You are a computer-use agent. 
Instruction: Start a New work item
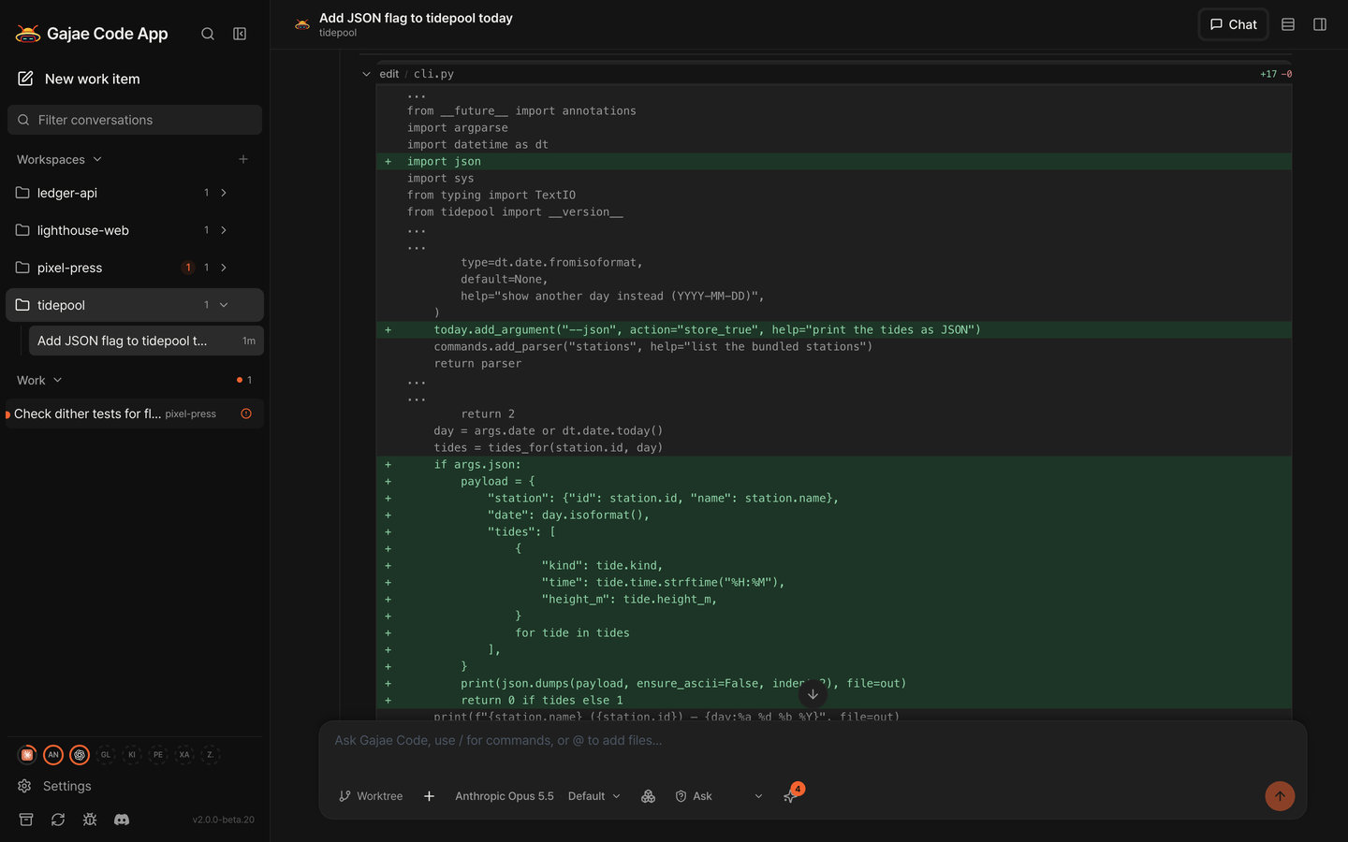pos(79,79)
